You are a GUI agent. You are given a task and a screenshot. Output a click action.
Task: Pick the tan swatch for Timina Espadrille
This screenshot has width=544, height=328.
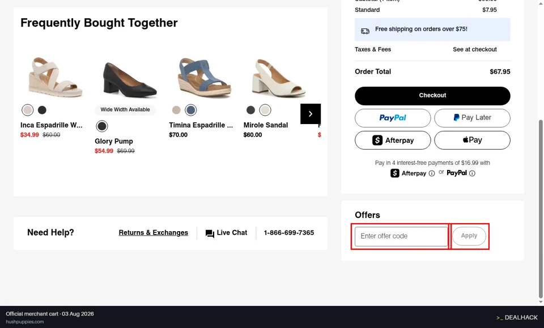coord(176,110)
